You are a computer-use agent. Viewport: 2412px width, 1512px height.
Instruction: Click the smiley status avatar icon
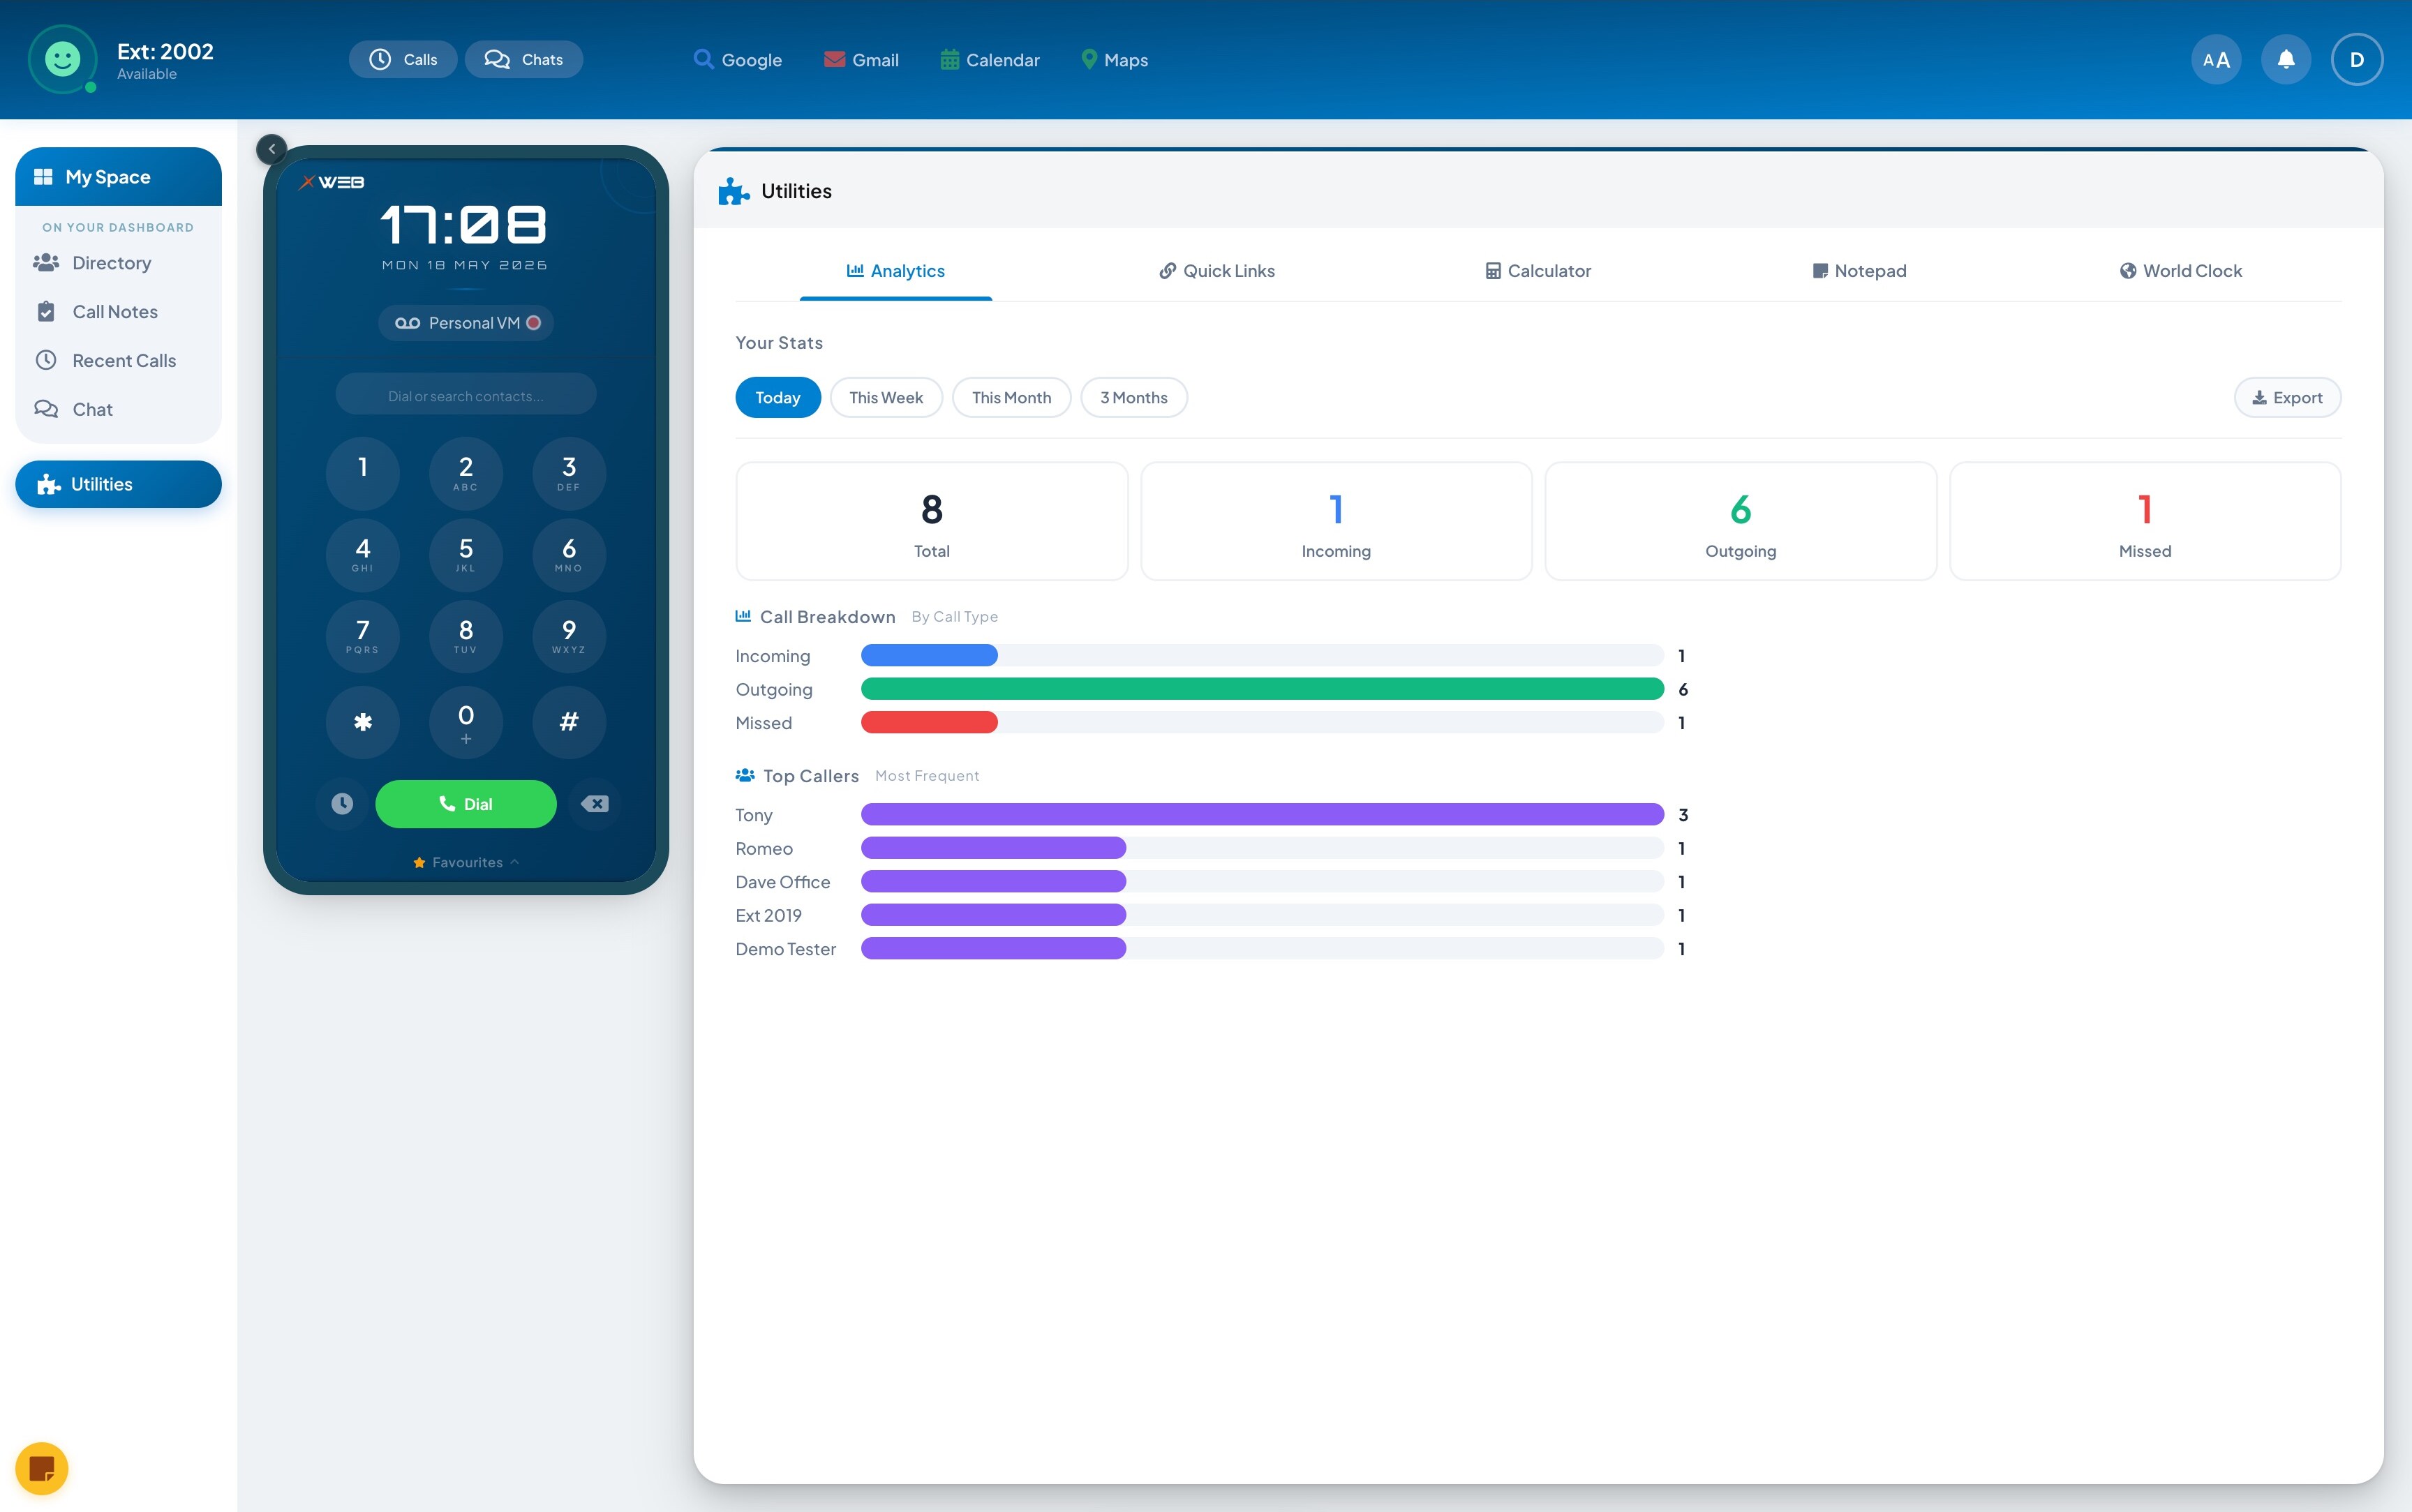(63, 59)
